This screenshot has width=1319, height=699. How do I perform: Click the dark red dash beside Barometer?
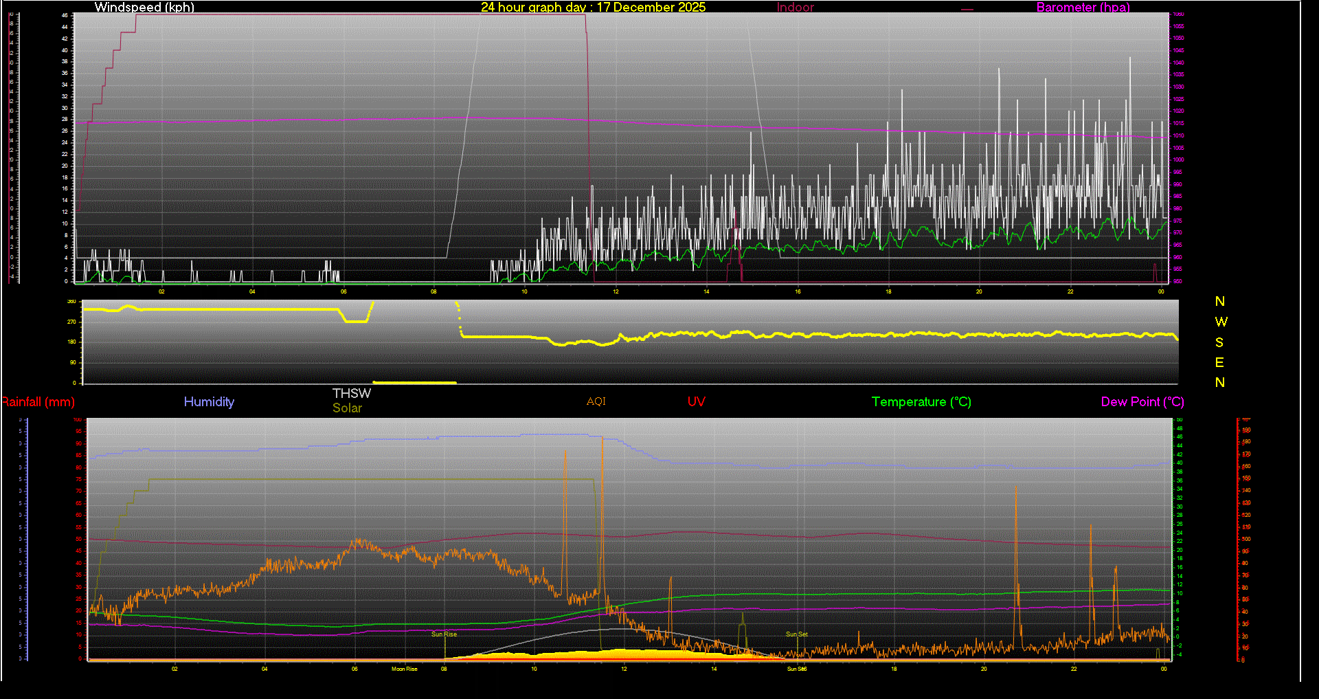(x=967, y=10)
